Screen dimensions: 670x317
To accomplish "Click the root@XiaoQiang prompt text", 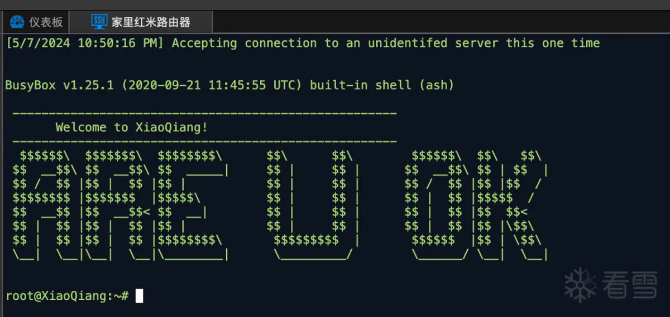I will tap(67, 296).
